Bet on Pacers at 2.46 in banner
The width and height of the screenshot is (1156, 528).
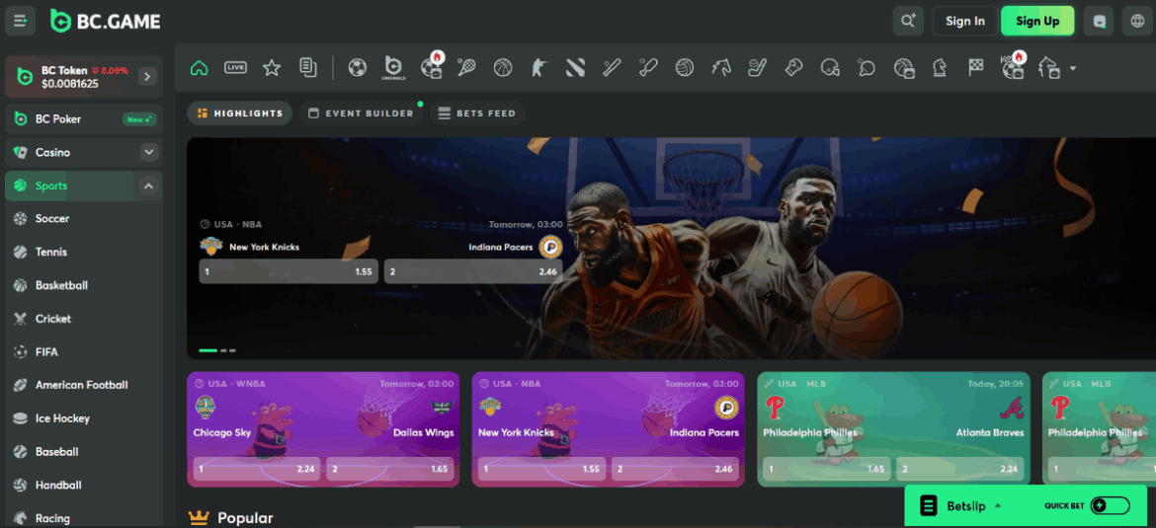click(473, 271)
